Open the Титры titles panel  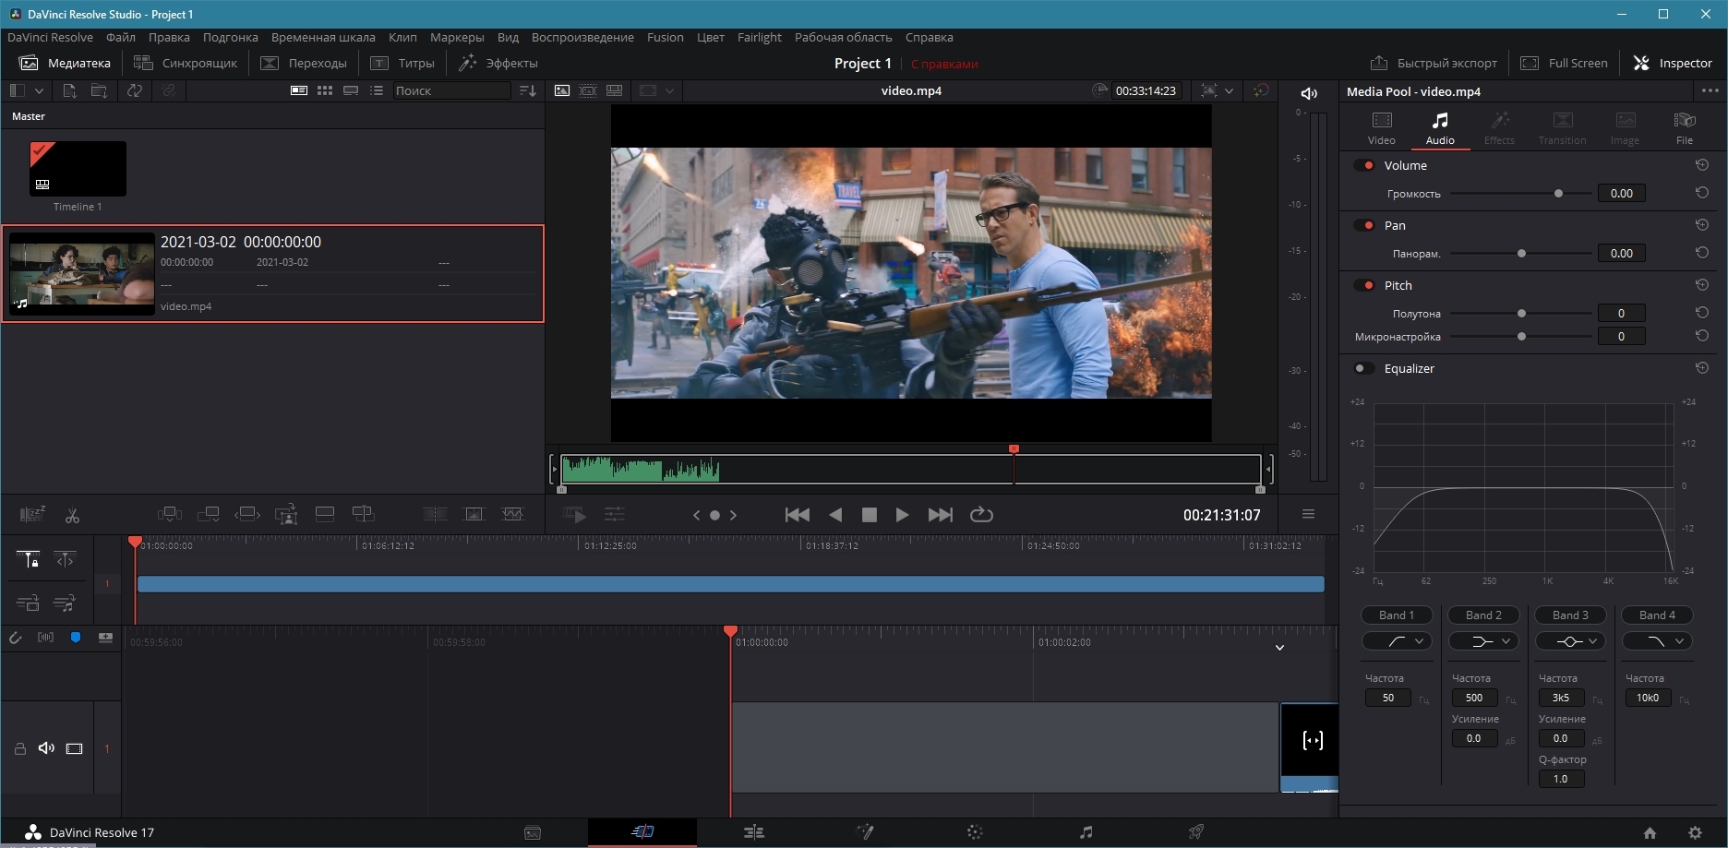(x=402, y=63)
